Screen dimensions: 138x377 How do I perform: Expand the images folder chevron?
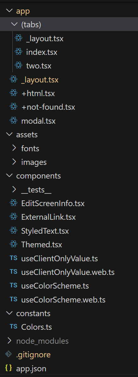click(x=14, y=162)
